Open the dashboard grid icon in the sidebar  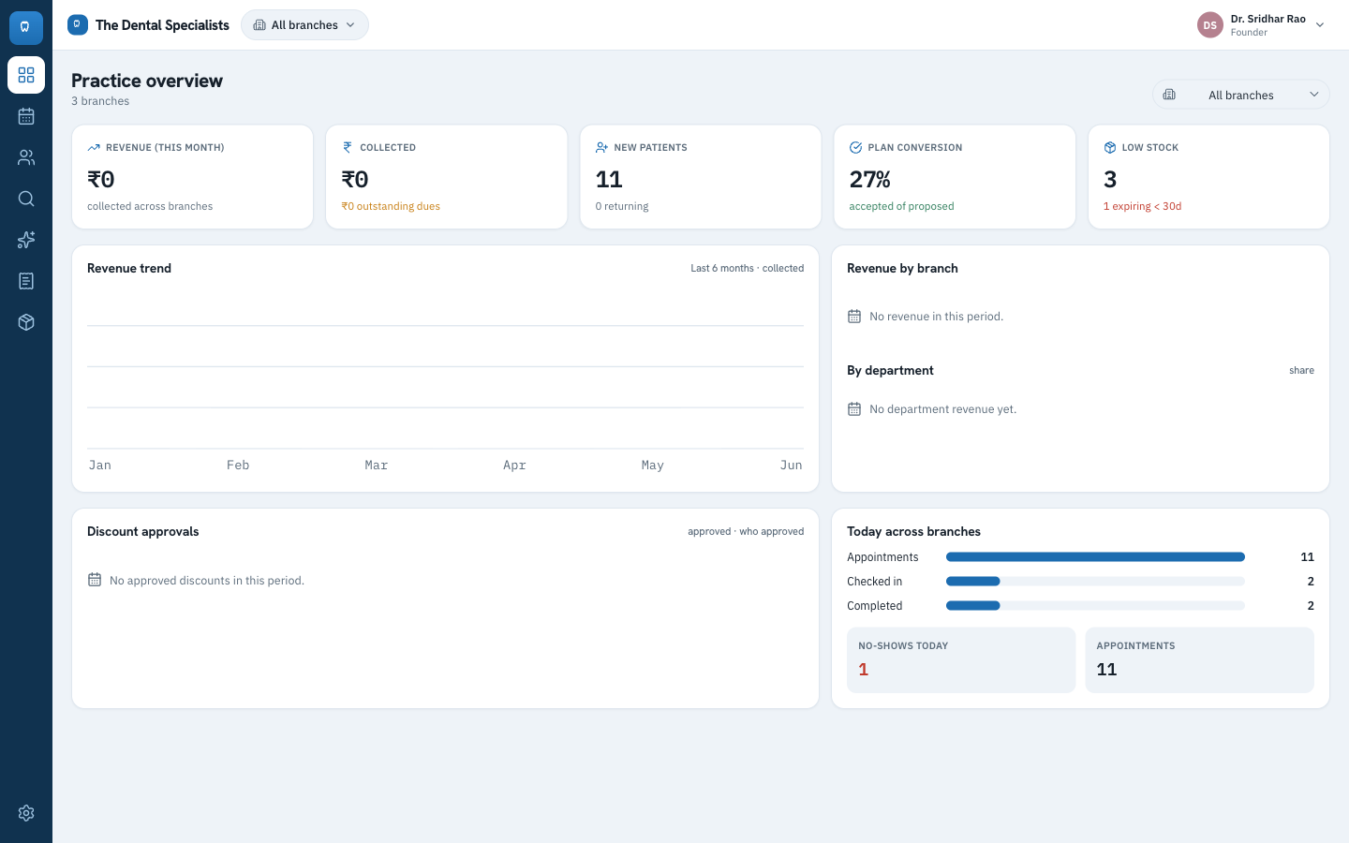coord(26,75)
